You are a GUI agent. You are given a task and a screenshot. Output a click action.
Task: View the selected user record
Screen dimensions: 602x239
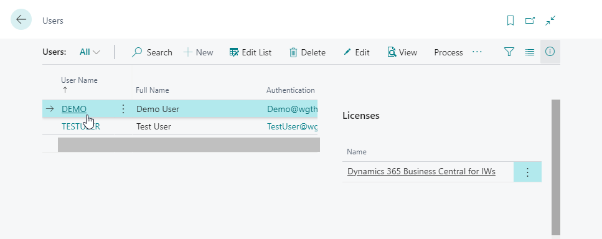click(402, 52)
